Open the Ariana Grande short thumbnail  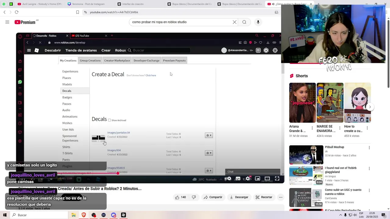(302, 103)
